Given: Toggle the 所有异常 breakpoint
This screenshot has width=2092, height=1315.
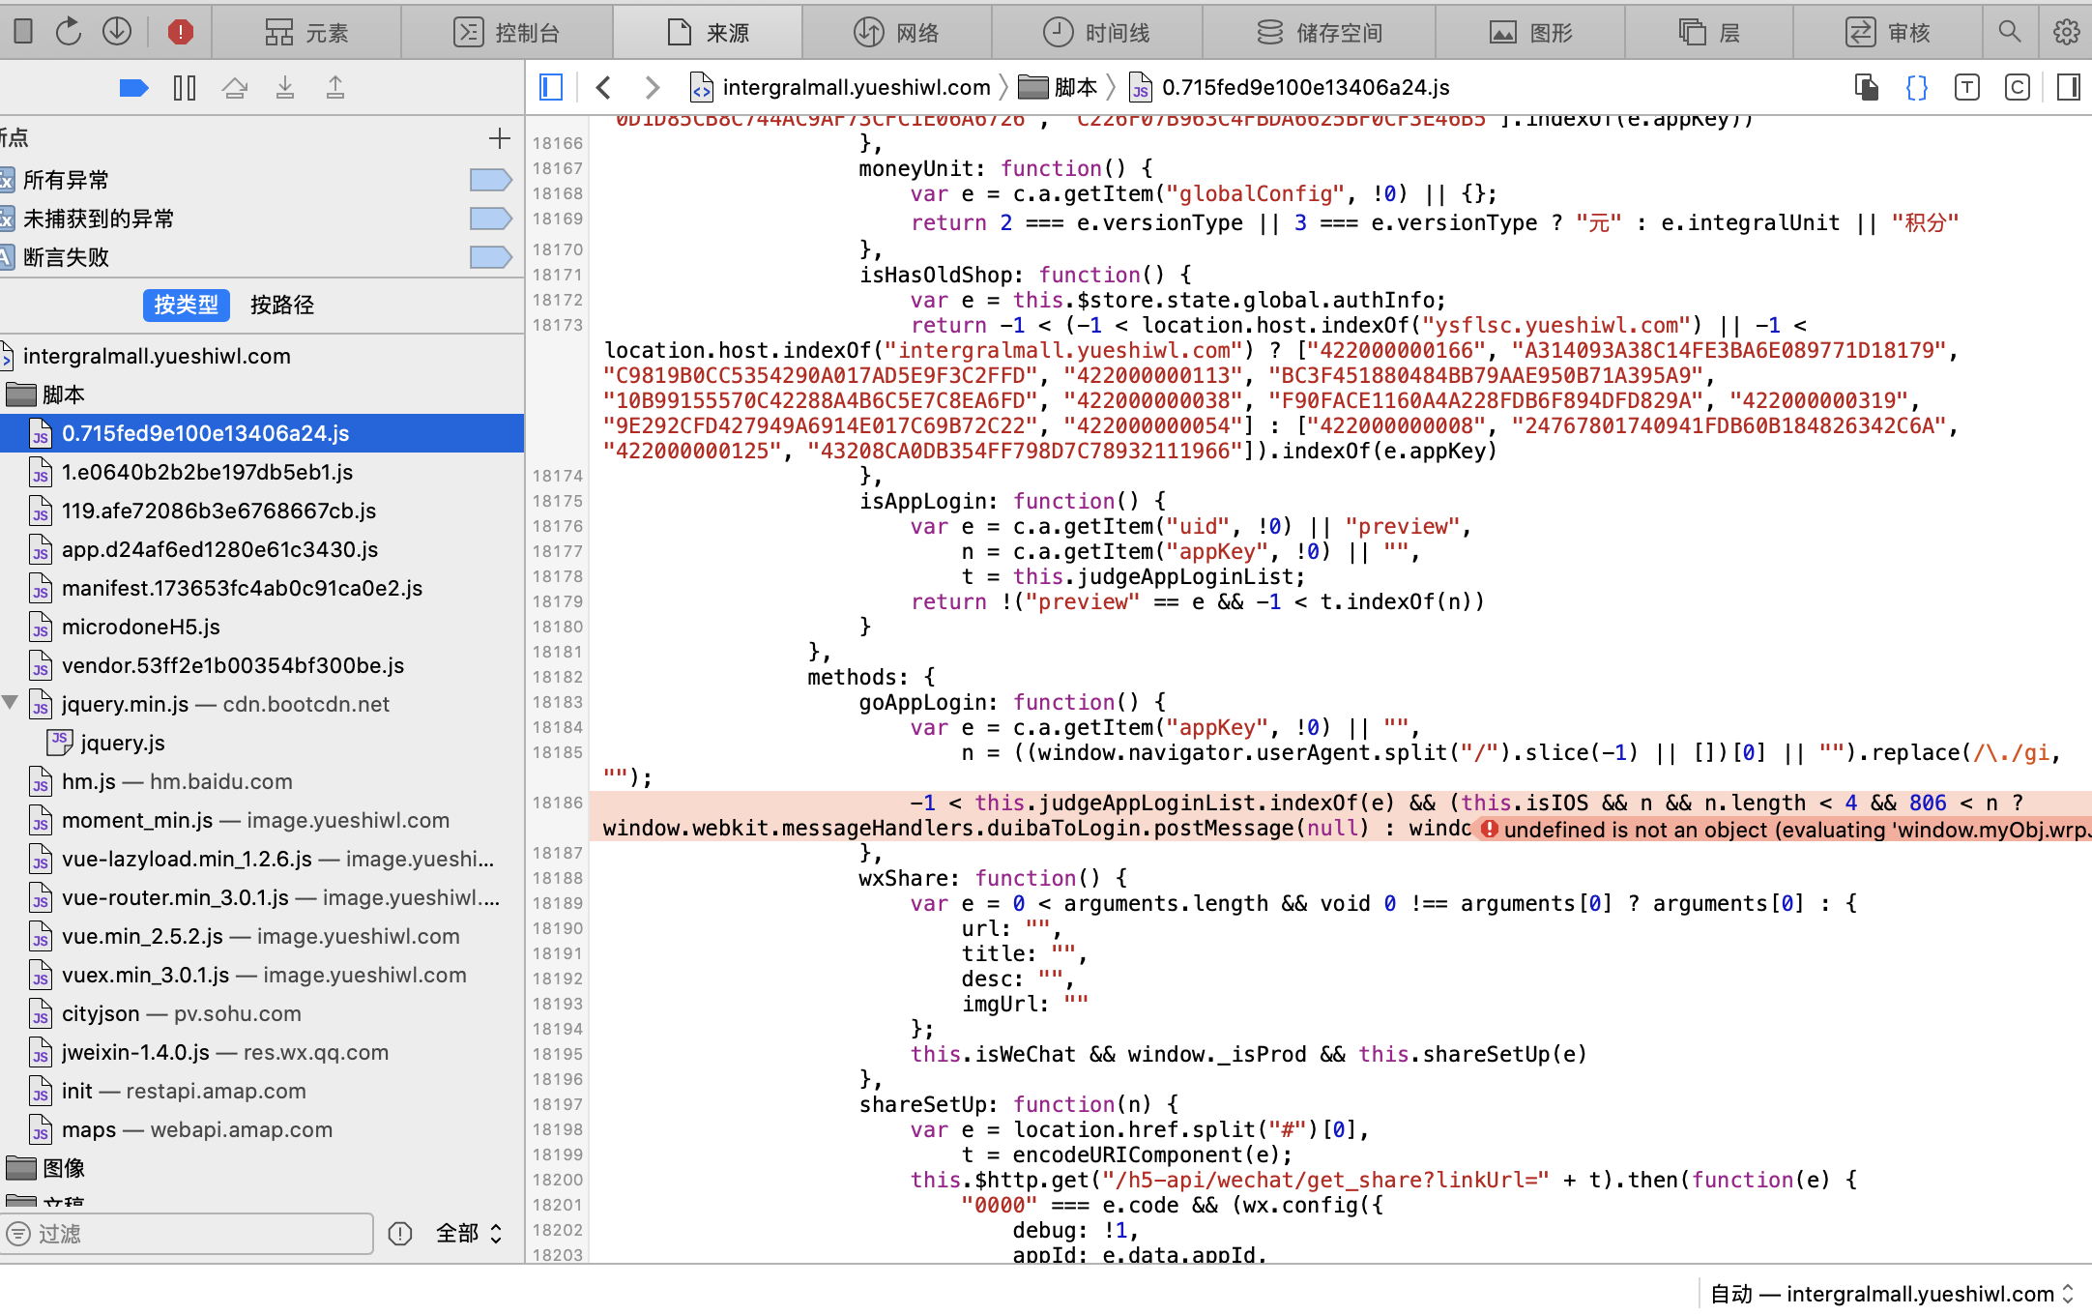Looking at the screenshot, I should pyautogui.click(x=490, y=180).
